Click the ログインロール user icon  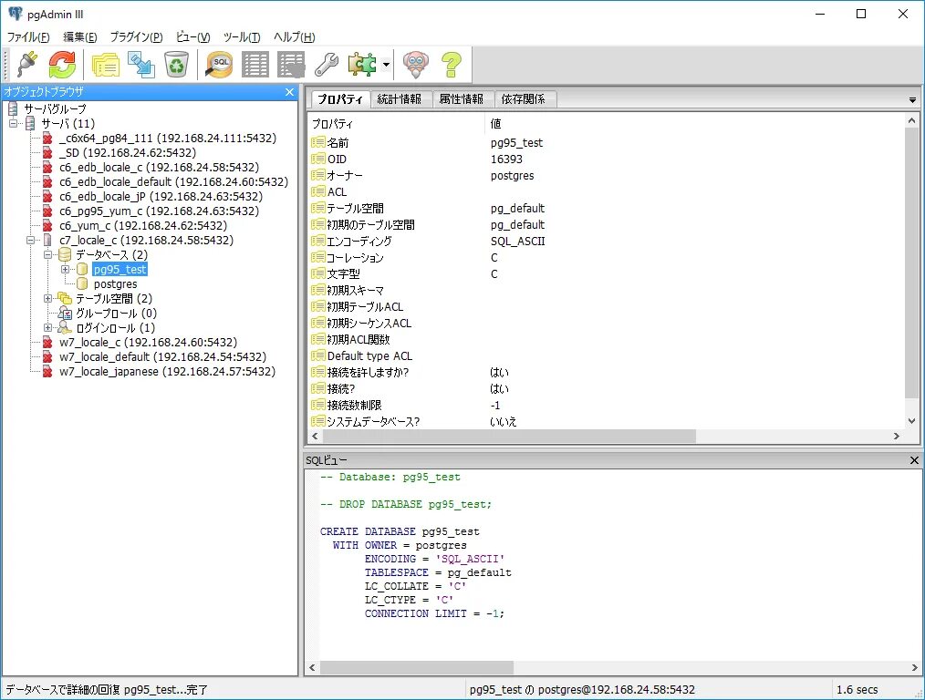(x=65, y=327)
